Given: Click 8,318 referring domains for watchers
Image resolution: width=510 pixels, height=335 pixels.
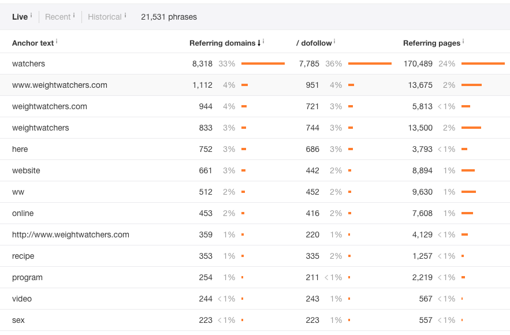Looking at the screenshot, I should [x=202, y=64].
